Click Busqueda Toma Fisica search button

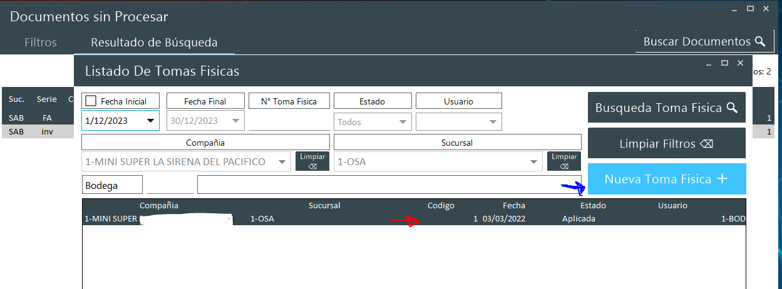[x=666, y=108]
